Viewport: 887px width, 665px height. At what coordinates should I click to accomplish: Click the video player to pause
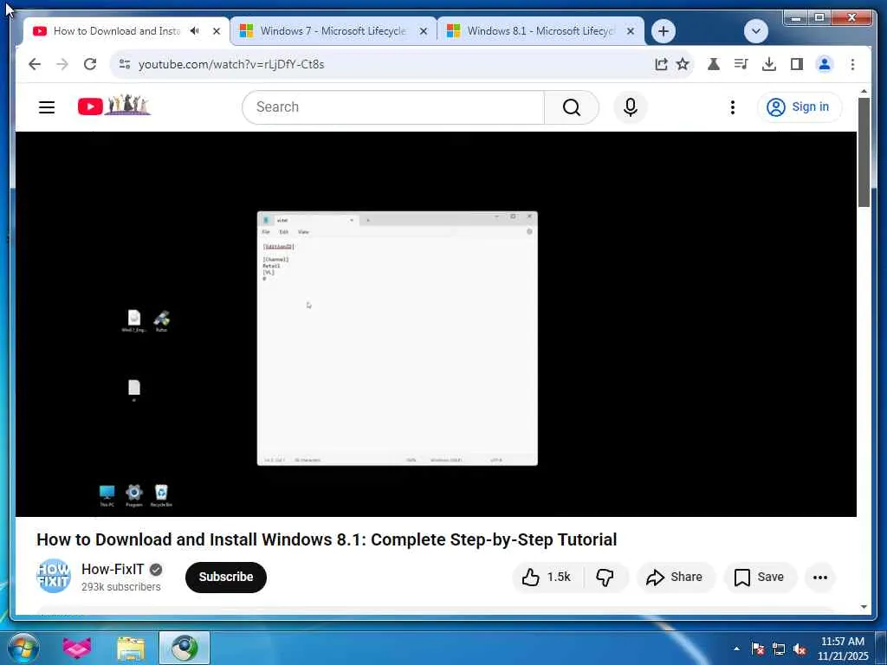[436, 324]
